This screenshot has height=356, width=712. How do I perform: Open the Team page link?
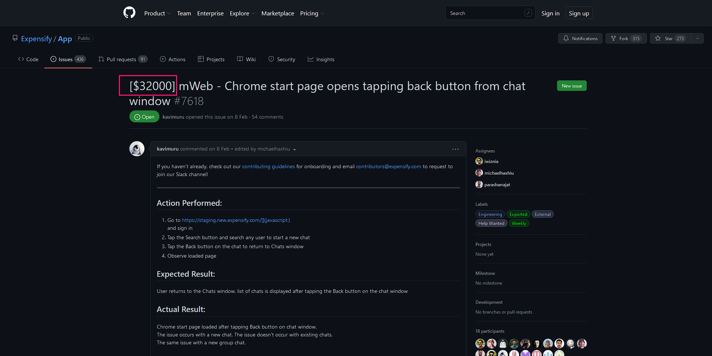[184, 13]
